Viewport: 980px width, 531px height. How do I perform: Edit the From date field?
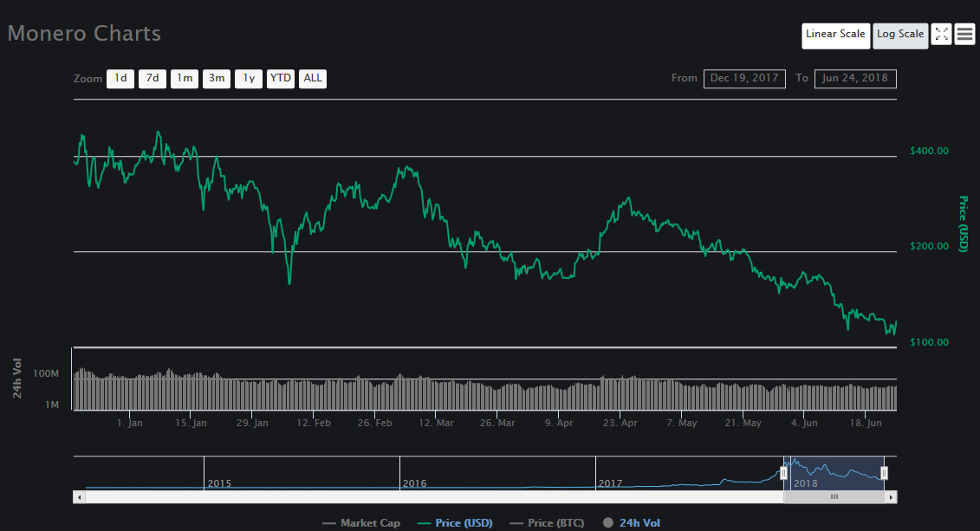[744, 79]
